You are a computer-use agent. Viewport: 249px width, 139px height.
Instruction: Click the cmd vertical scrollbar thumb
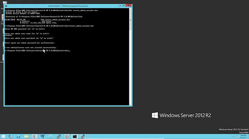[x=130, y=20]
